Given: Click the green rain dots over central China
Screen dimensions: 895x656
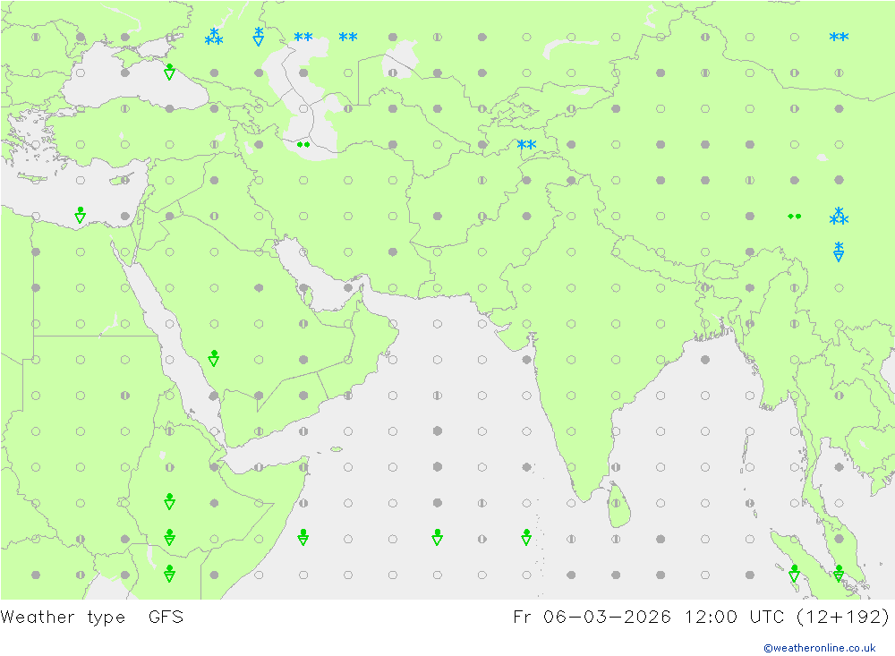Looking at the screenshot, I should [x=794, y=216].
